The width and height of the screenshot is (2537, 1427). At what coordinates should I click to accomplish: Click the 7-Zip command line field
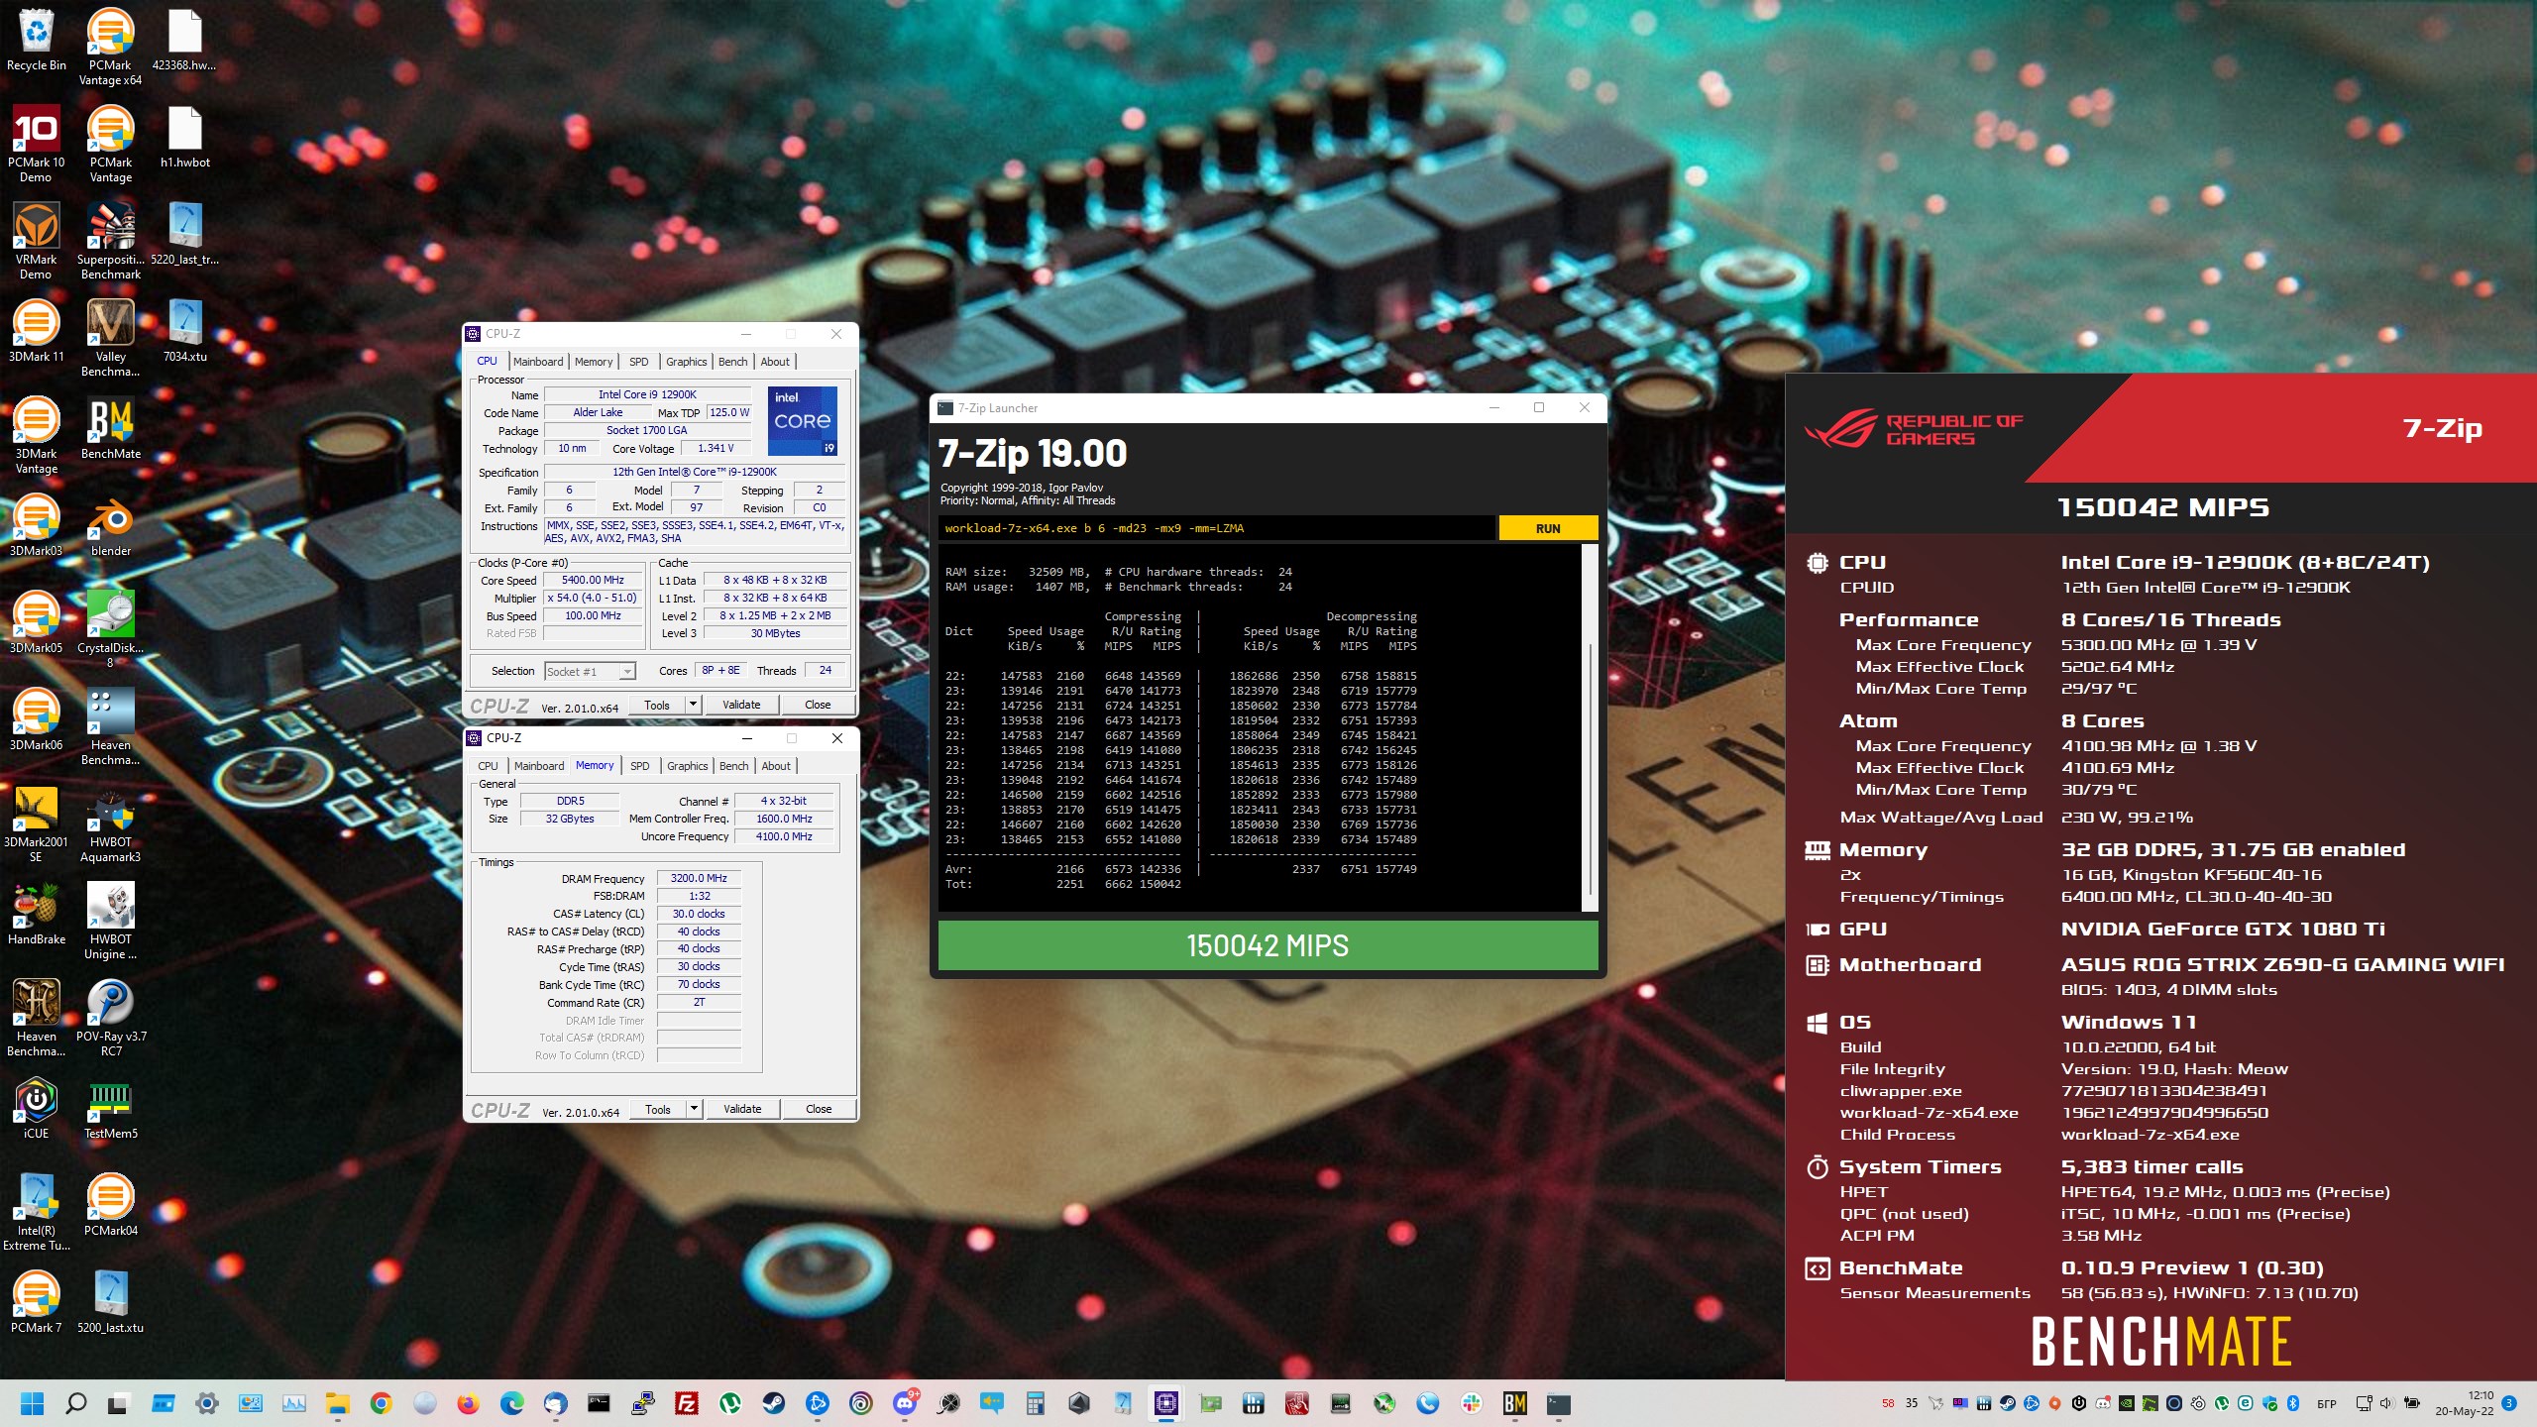[x=1217, y=528]
